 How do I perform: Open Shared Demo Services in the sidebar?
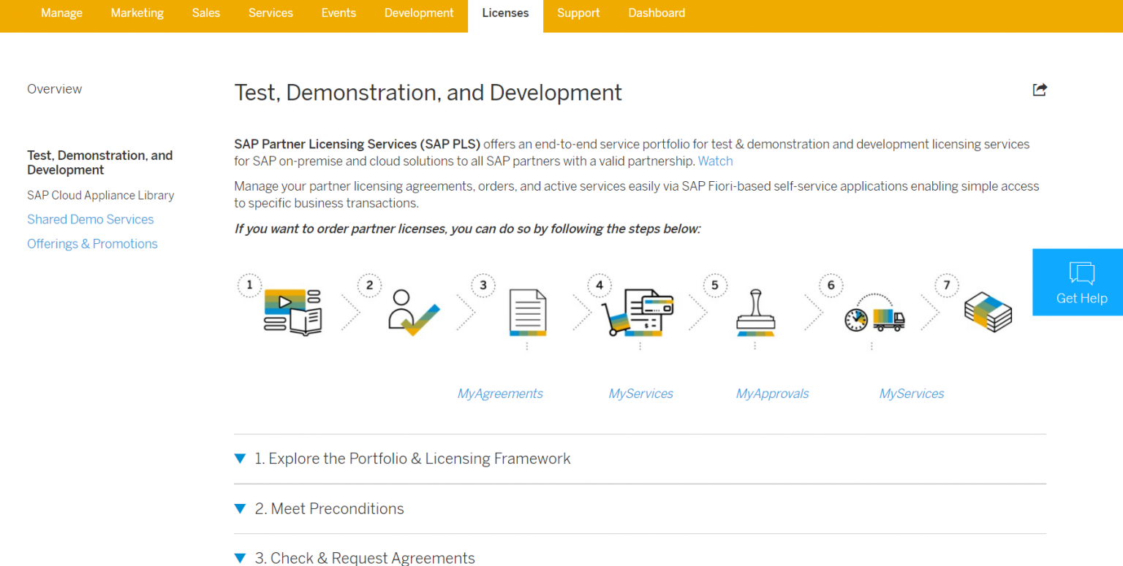coord(90,219)
